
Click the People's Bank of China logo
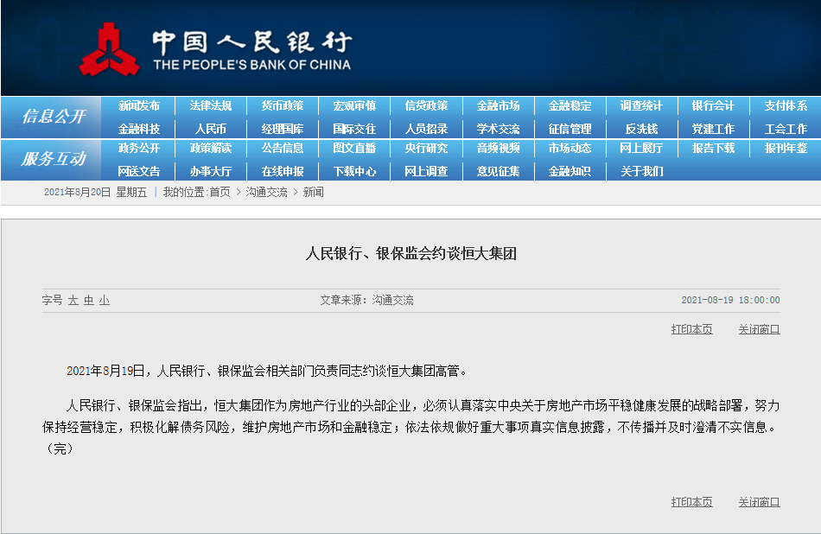(x=215, y=50)
